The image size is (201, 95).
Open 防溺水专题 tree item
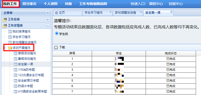click(25, 86)
